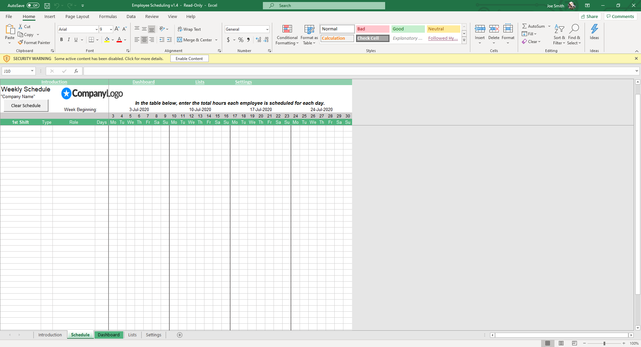Click Enable Content button
This screenshot has height=347, width=641.
pos(189,59)
